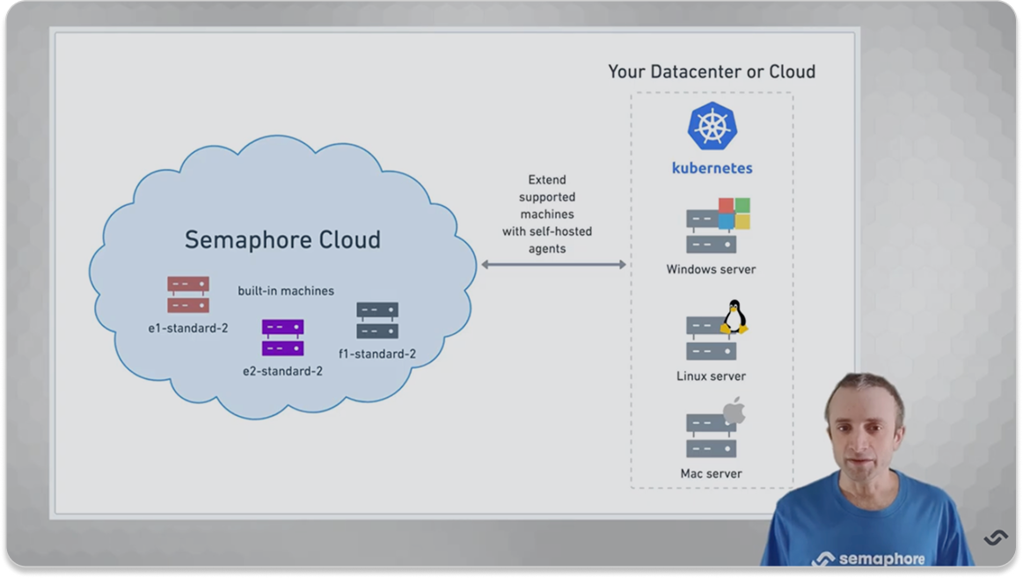The width and height of the screenshot is (1023, 578).
Task: Select the red e1-standard-2 server icon
Action: [x=188, y=295]
